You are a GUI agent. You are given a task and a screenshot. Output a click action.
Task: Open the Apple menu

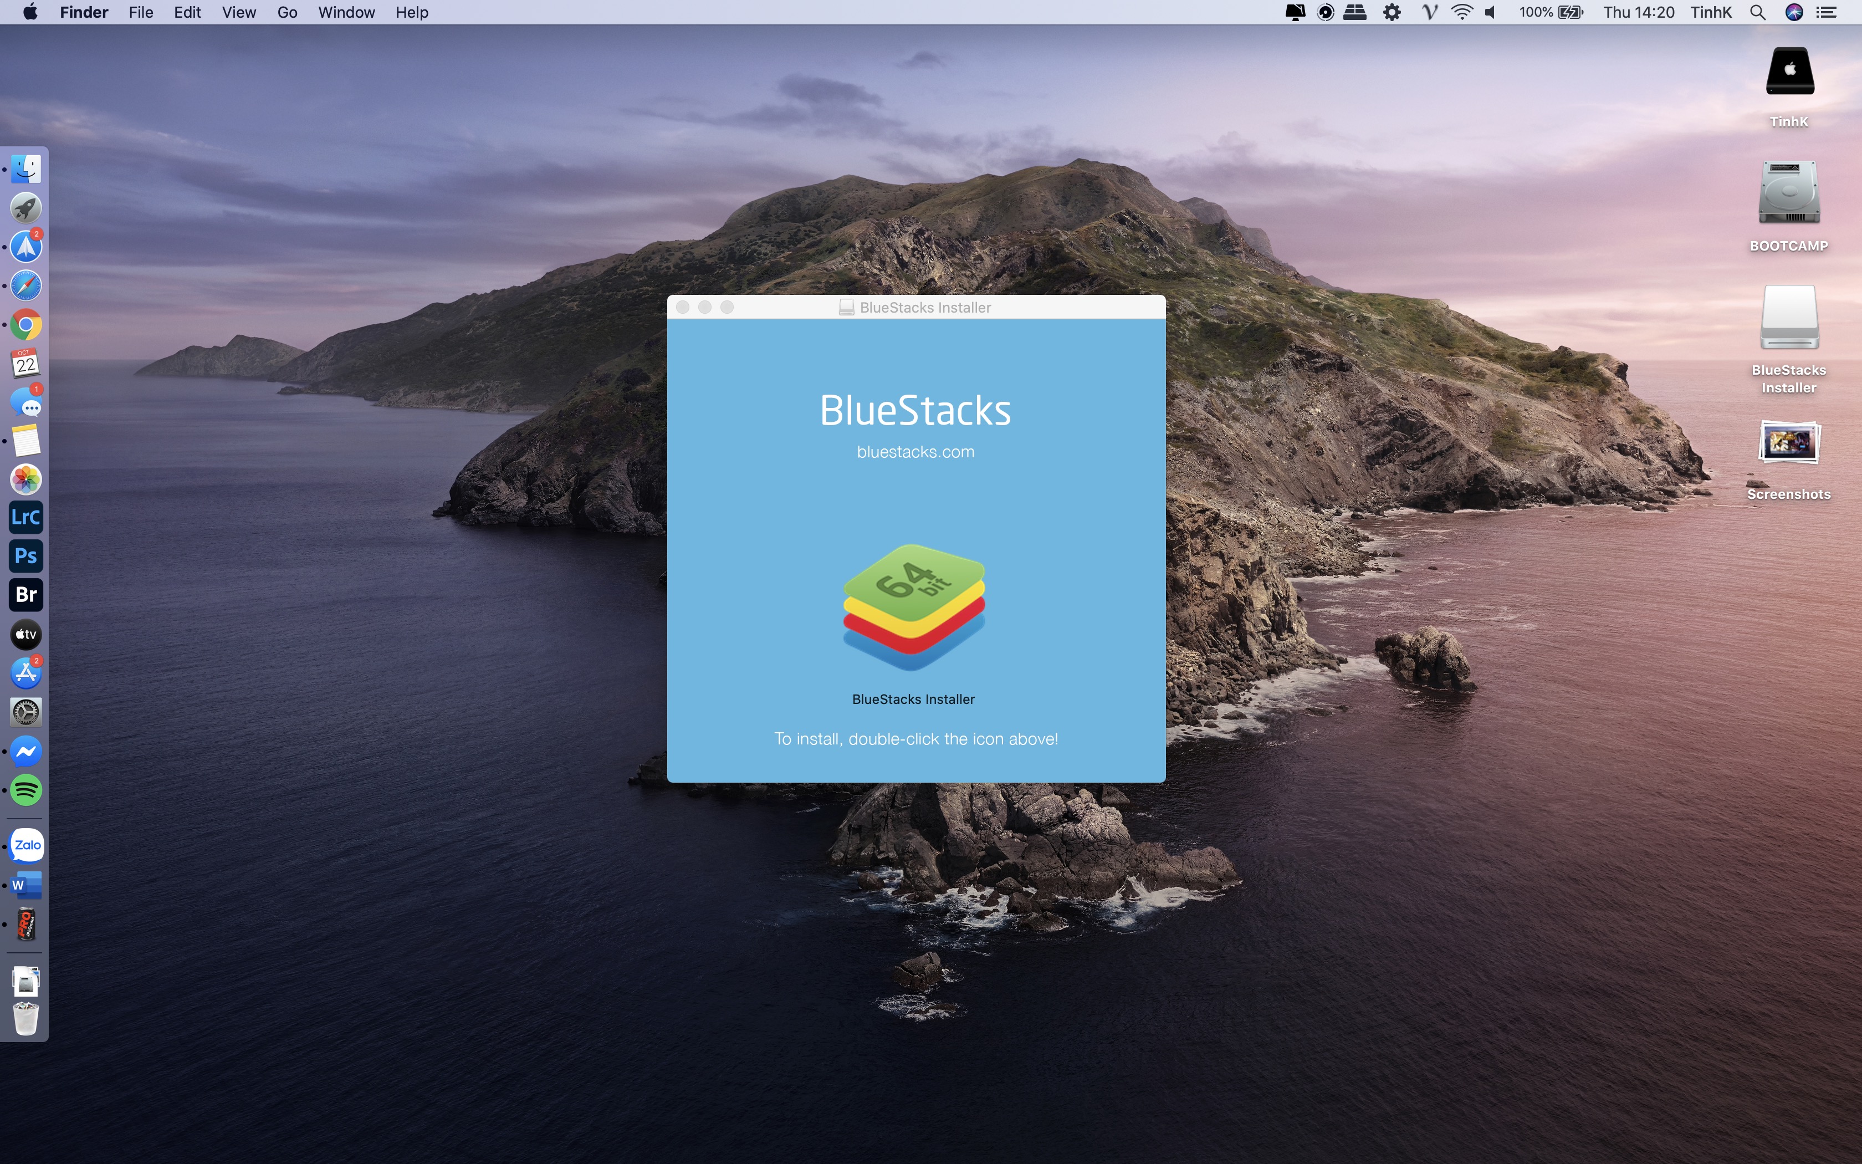click(30, 12)
